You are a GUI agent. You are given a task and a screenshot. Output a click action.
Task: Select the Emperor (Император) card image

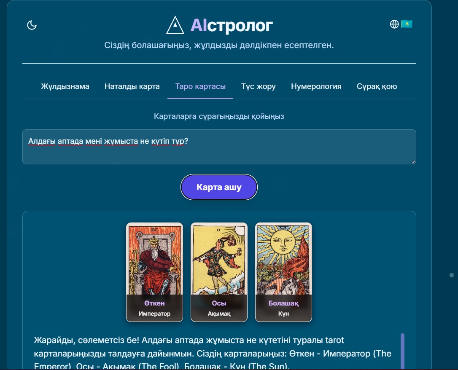tap(154, 260)
